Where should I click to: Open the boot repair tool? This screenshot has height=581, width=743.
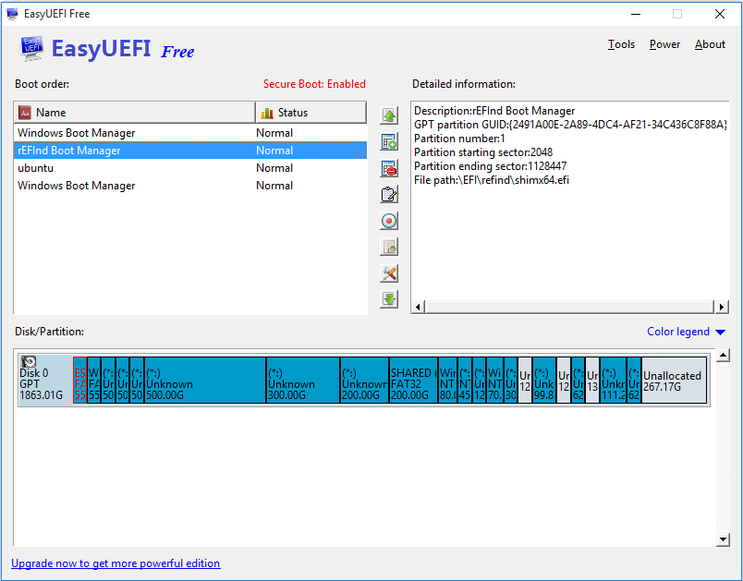(x=389, y=272)
